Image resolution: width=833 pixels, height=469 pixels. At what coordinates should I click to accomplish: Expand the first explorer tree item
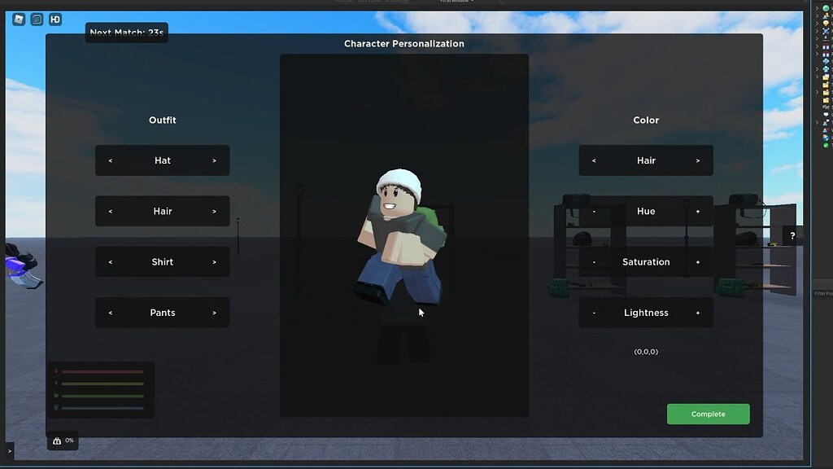click(817, 8)
